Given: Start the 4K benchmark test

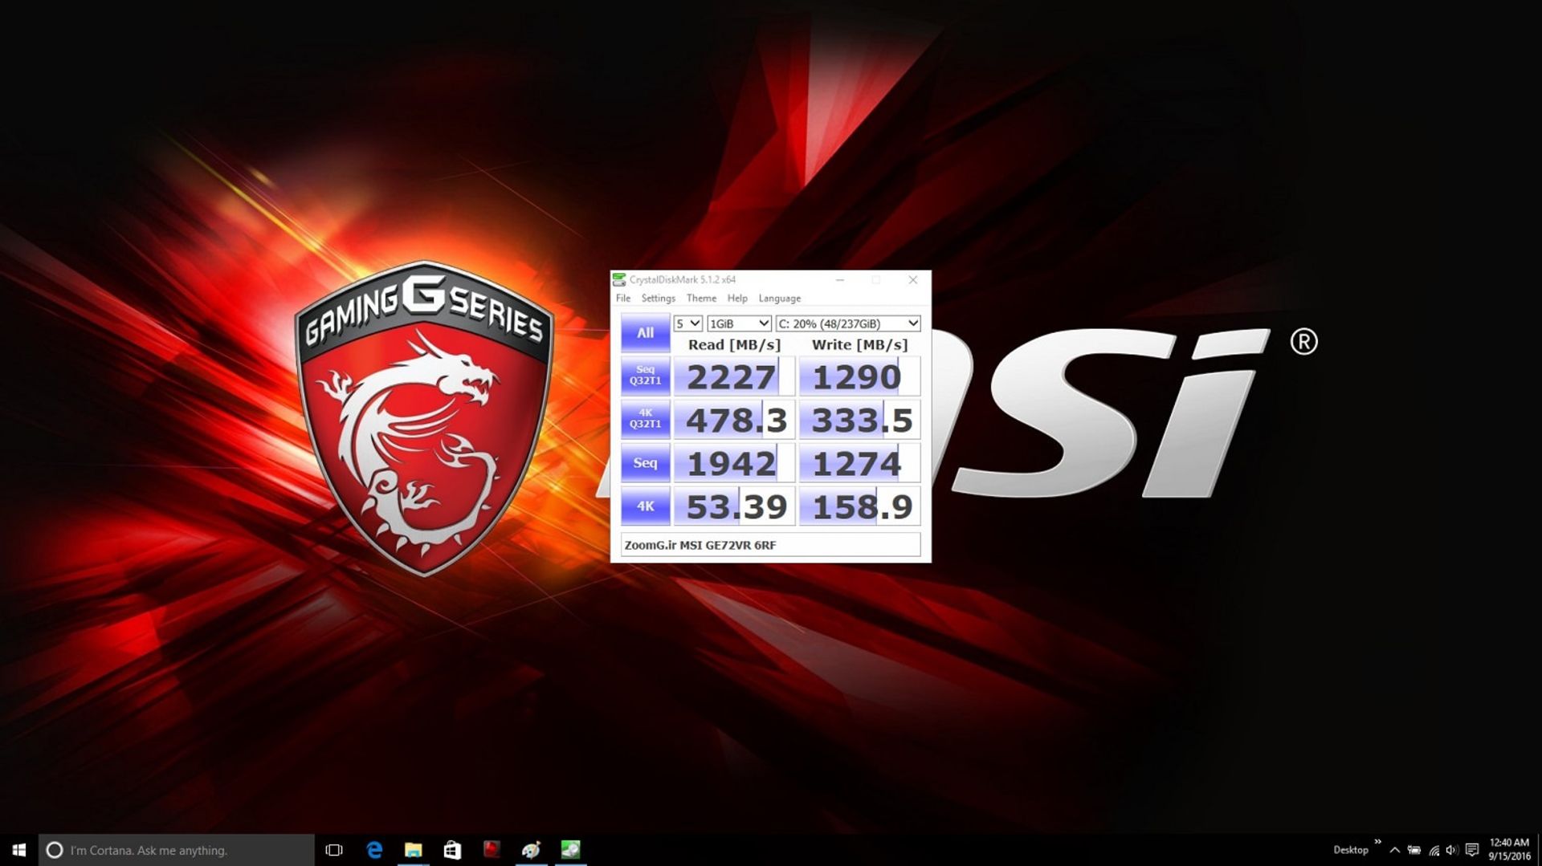Looking at the screenshot, I should tap(645, 506).
